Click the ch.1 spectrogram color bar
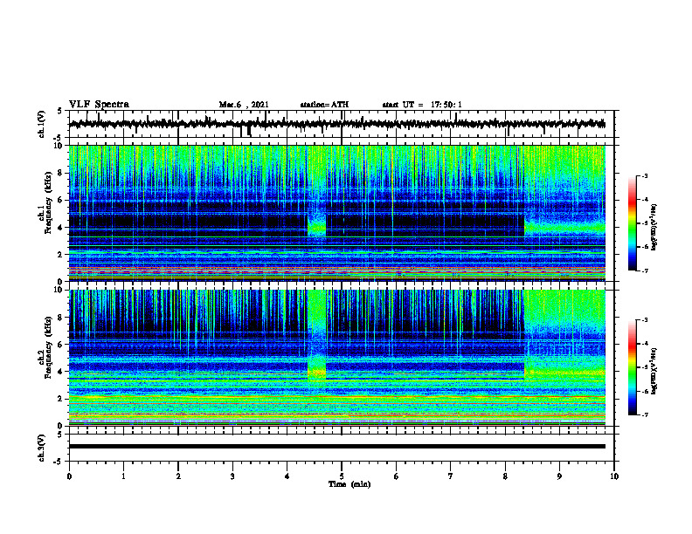 click(632, 223)
